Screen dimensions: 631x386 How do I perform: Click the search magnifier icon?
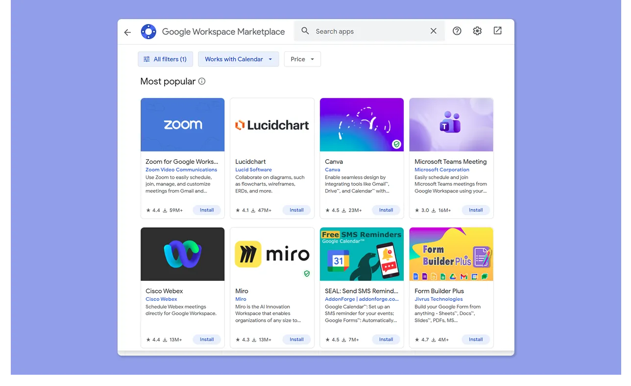(305, 30)
